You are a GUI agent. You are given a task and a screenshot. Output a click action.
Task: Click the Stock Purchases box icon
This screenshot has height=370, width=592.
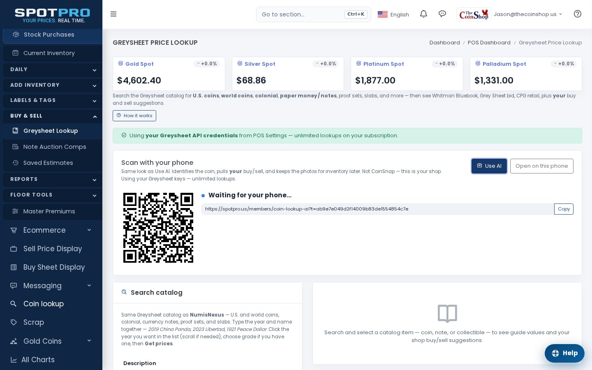(x=16, y=35)
